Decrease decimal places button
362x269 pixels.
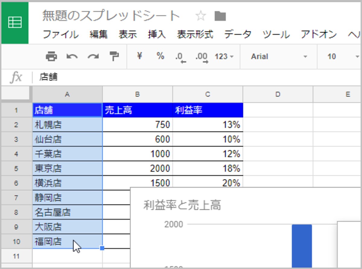[181, 57]
